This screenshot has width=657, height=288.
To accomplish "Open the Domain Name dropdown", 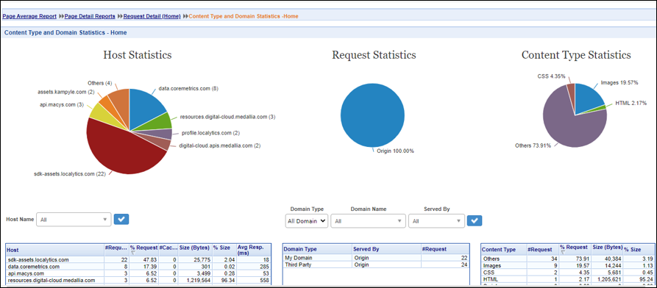I will (x=369, y=221).
